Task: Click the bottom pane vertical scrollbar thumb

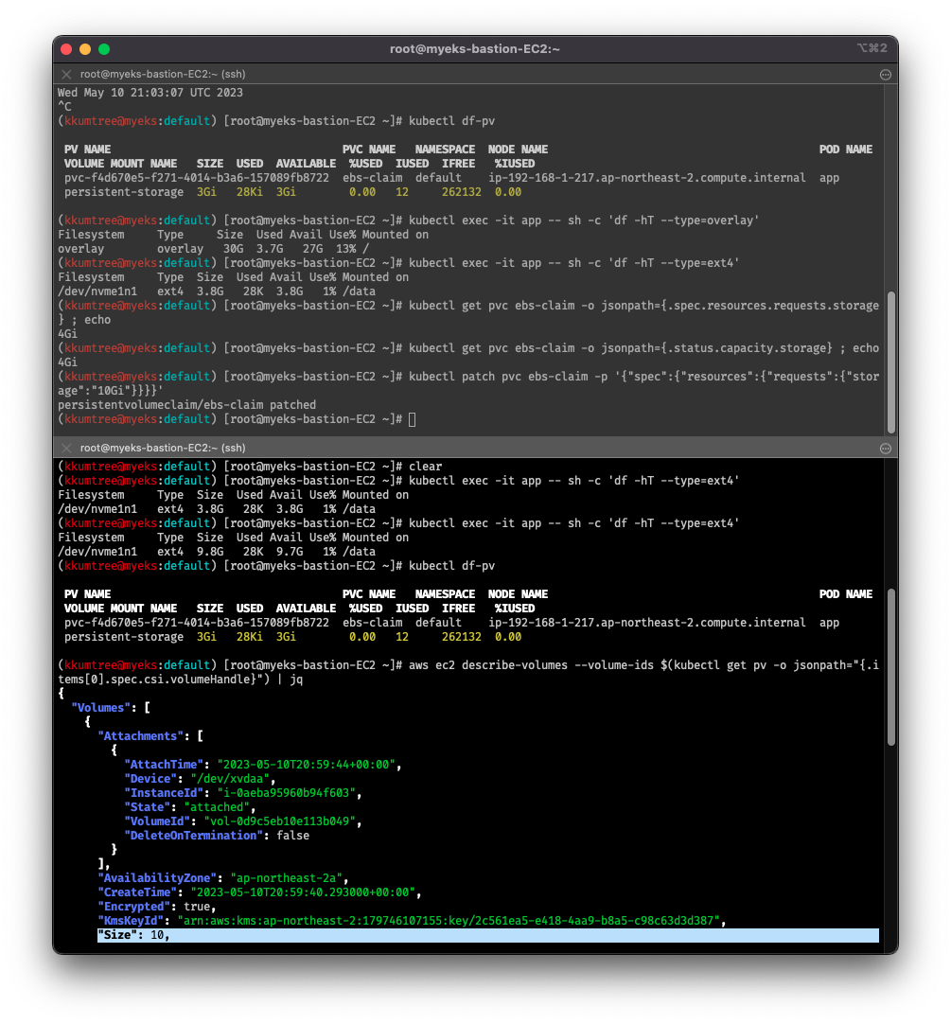Action: click(x=890, y=667)
